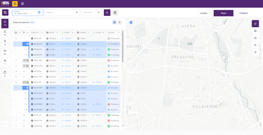Click the yellow route swap icon in header
263x135 pixels.
coord(15,4)
